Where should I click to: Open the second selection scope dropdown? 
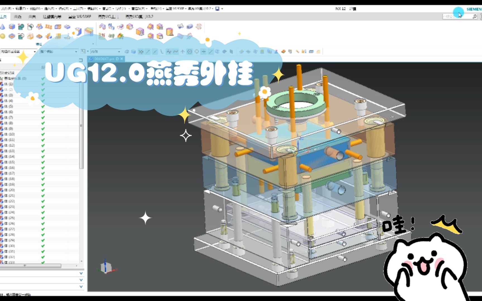pos(59,52)
